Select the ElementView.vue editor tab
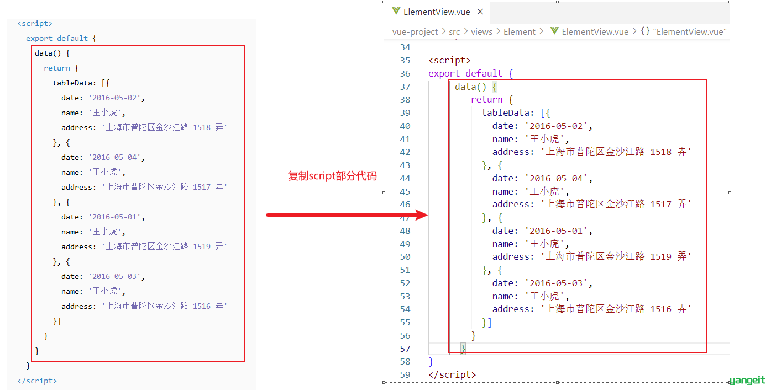The height and width of the screenshot is (391, 771). click(438, 12)
